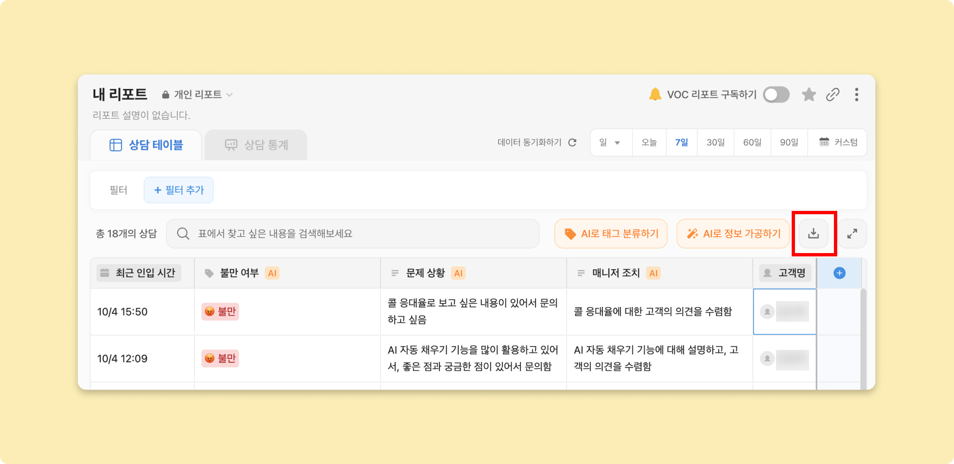Image resolution: width=954 pixels, height=464 pixels.
Task: Open the 개인 리포트 dropdown
Action: pyautogui.click(x=198, y=95)
